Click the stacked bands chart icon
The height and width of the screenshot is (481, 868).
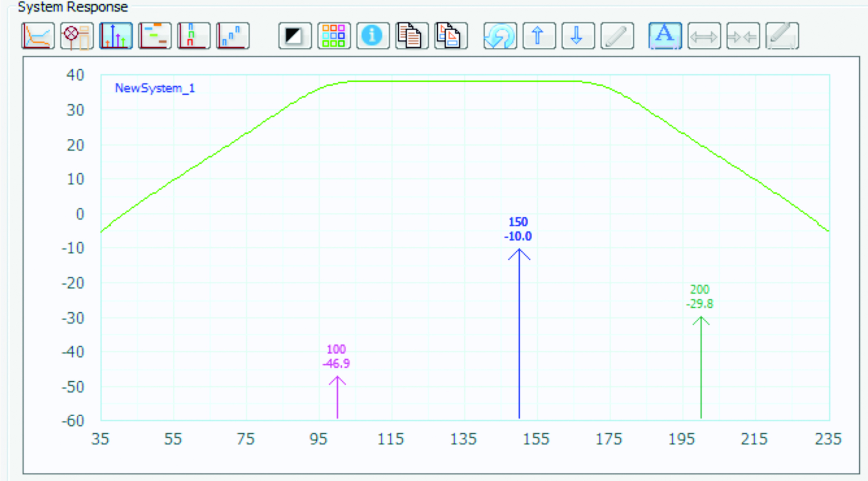194,36
